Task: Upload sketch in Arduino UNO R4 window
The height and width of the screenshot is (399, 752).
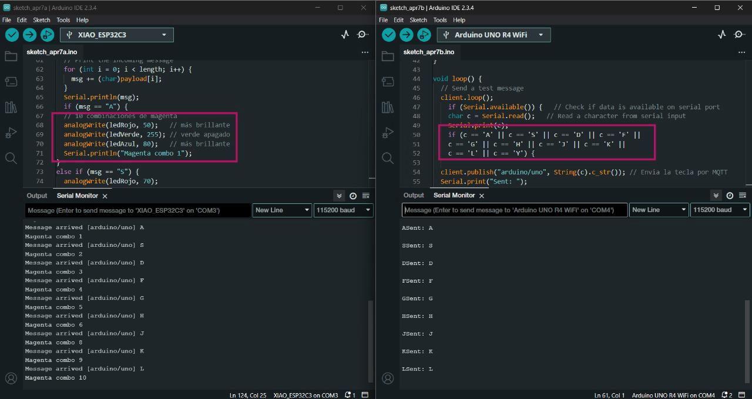Action: 406,35
